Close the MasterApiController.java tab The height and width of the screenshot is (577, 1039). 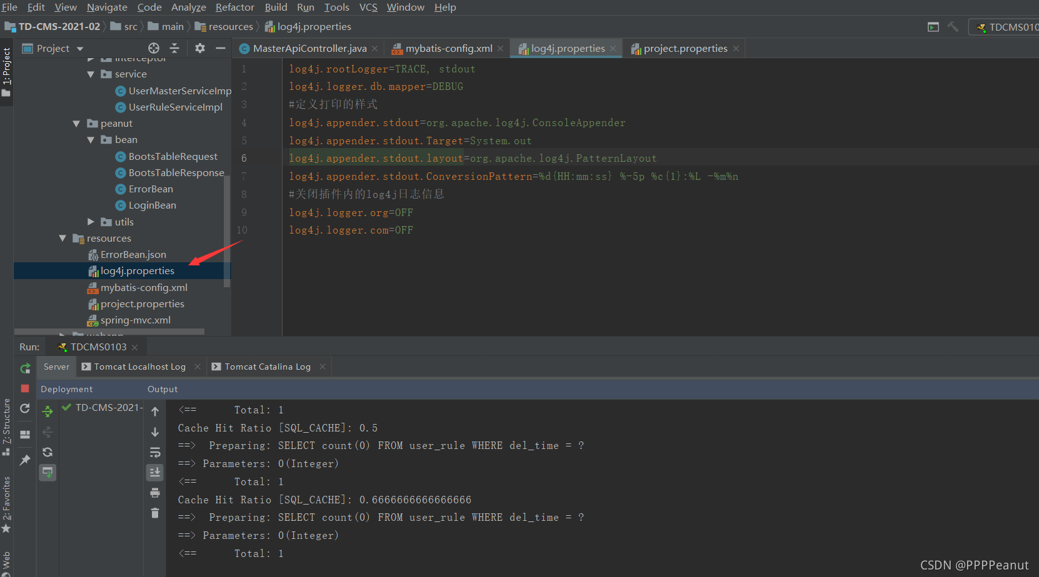tap(374, 49)
